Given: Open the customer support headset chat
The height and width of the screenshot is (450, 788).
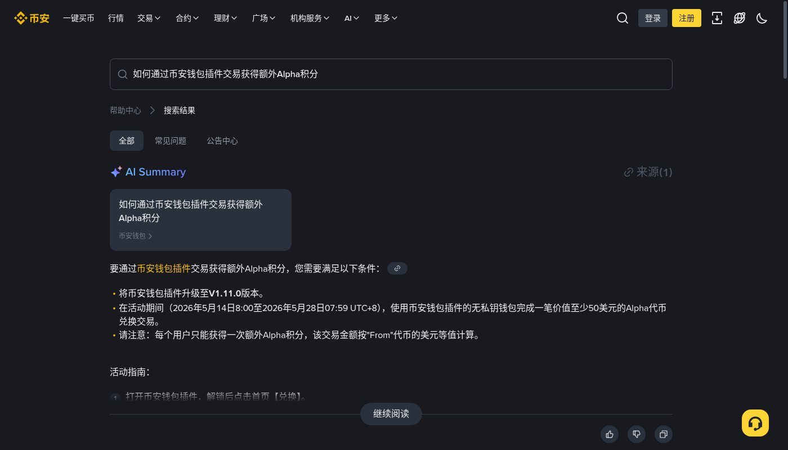Looking at the screenshot, I should pos(755,423).
